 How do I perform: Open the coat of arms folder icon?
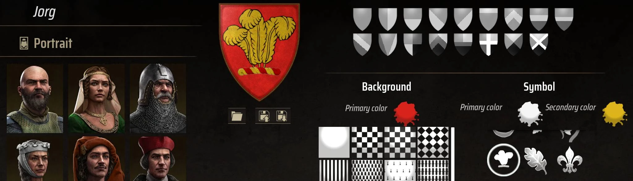[x=237, y=116]
